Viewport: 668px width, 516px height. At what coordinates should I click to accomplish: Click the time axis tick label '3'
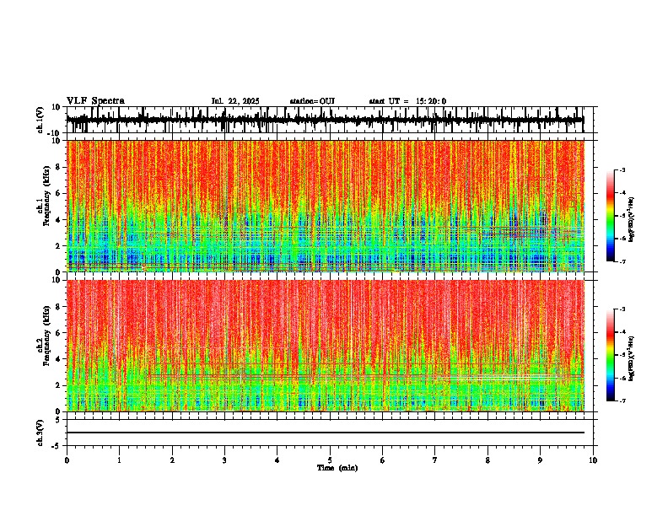[224, 460]
